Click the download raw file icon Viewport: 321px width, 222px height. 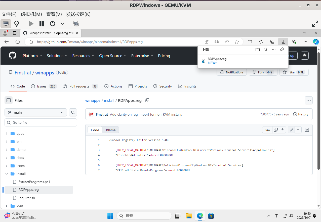(x=283, y=130)
